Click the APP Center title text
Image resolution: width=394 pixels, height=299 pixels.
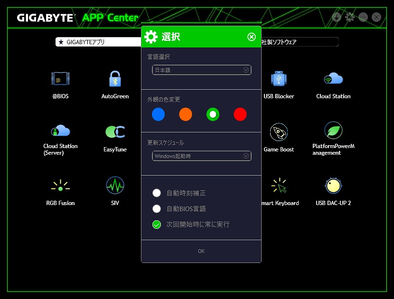click(110, 18)
